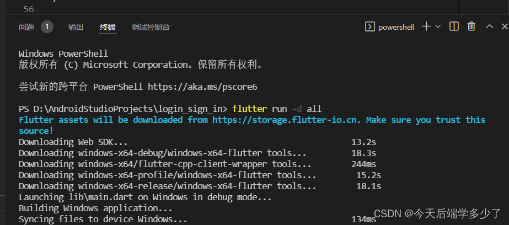Expand the new terminal launch profile dropdown
Image resolution: width=509 pixels, height=225 pixels.
(x=437, y=26)
